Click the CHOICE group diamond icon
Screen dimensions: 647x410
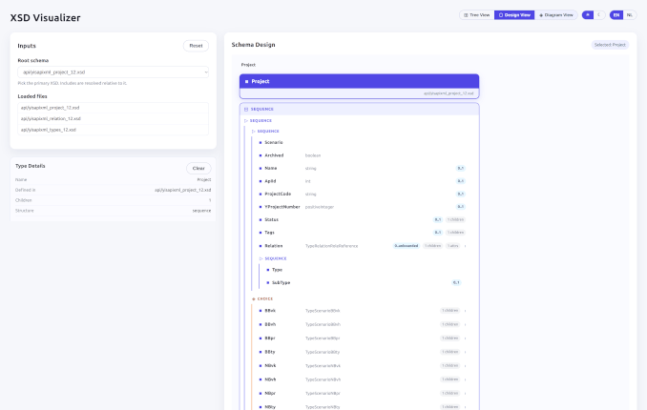tap(254, 298)
